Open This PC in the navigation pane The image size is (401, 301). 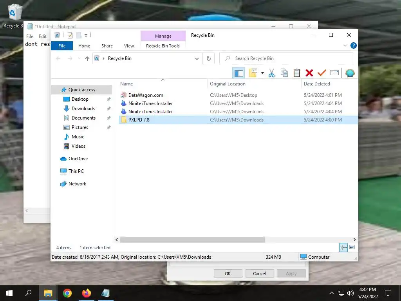coord(76,171)
